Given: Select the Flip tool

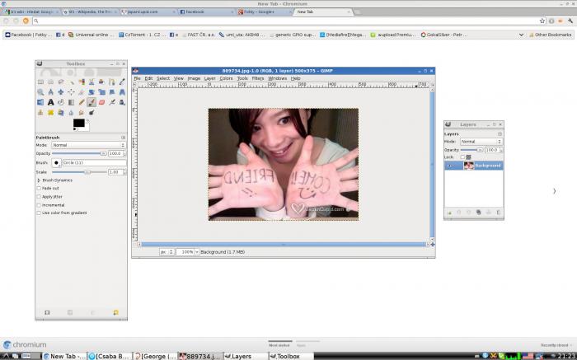Looking at the screenshot, I should click(x=40, y=102).
